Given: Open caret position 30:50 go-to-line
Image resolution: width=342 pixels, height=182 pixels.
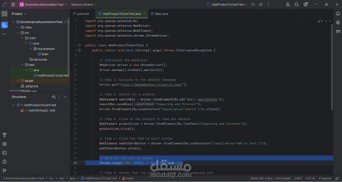Looking at the screenshot, I should click(x=270, y=178).
